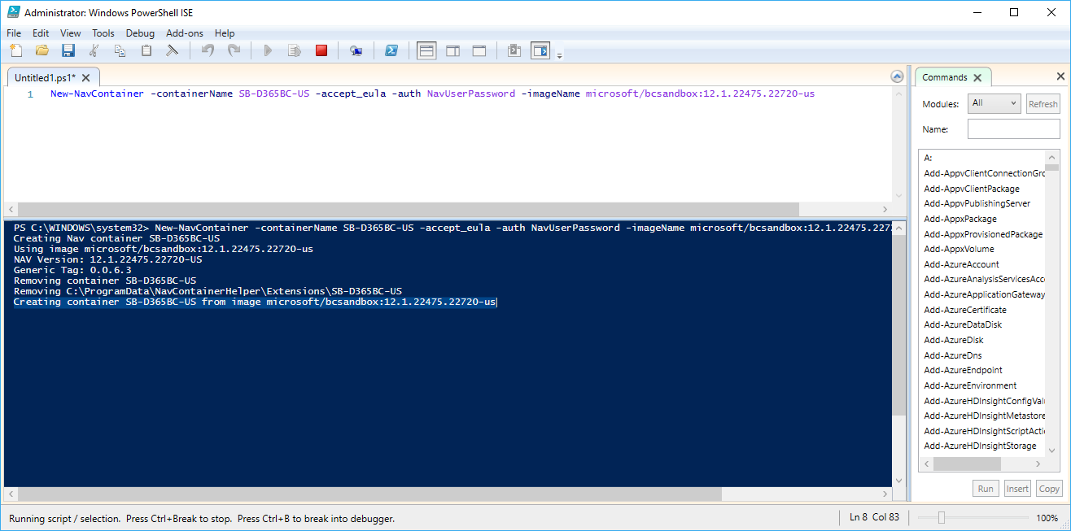This screenshot has height=531, width=1071.
Task: Start PowerShell.exe from the toolbar
Action: (x=391, y=50)
